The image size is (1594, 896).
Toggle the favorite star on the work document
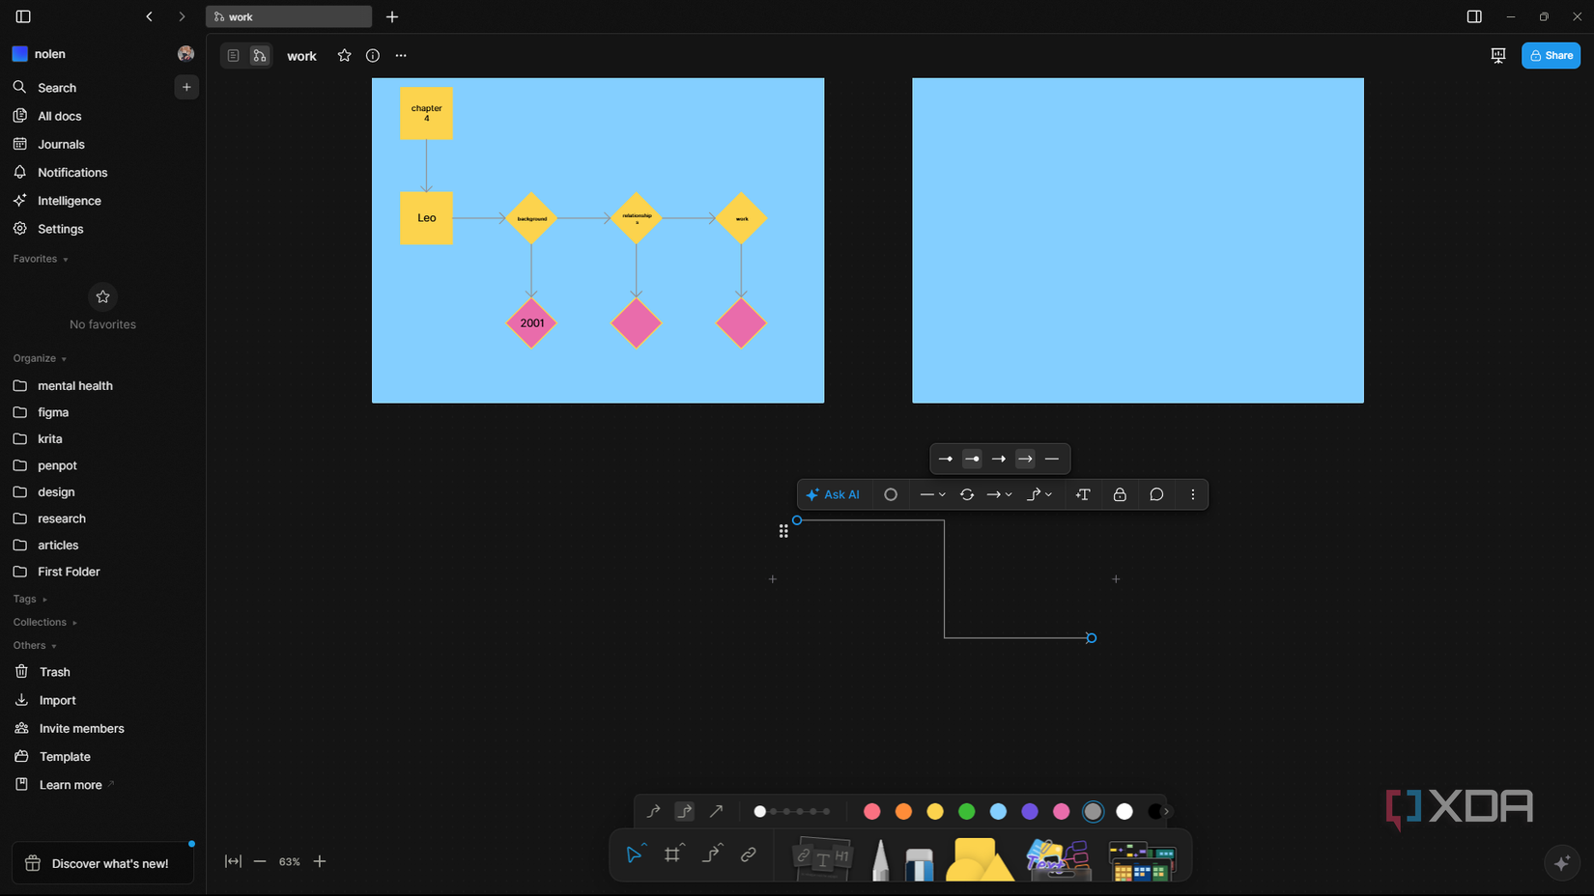pos(344,55)
